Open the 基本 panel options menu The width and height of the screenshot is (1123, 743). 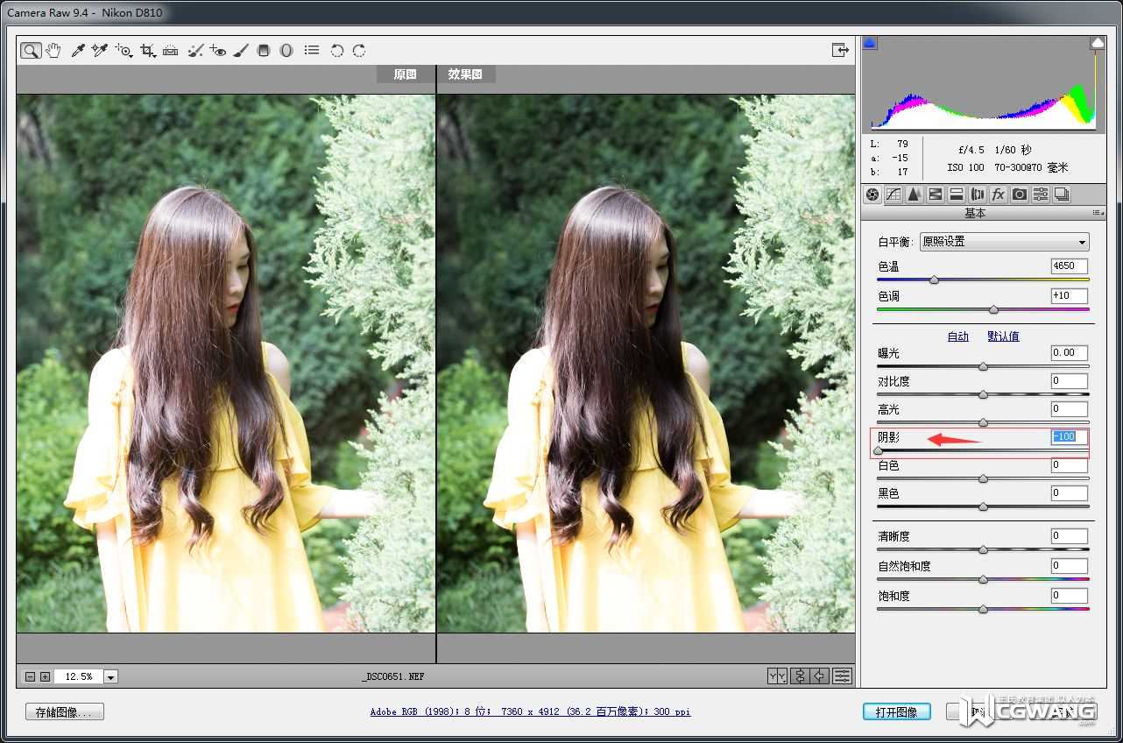[1098, 213]
